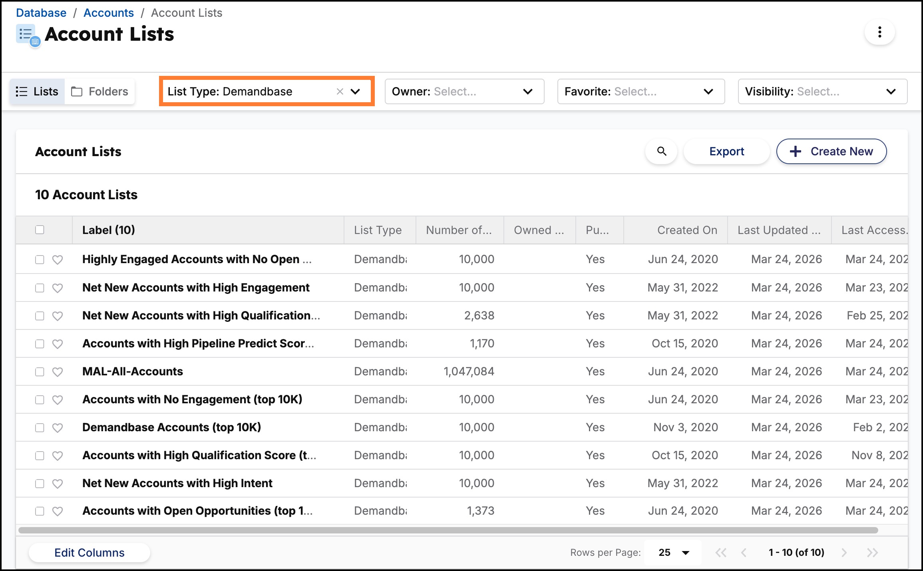Viewport: 923px width, 571px height.
Task: Favorite Demandbase Accounts (top 10K) list
Action: pos(58,428)
